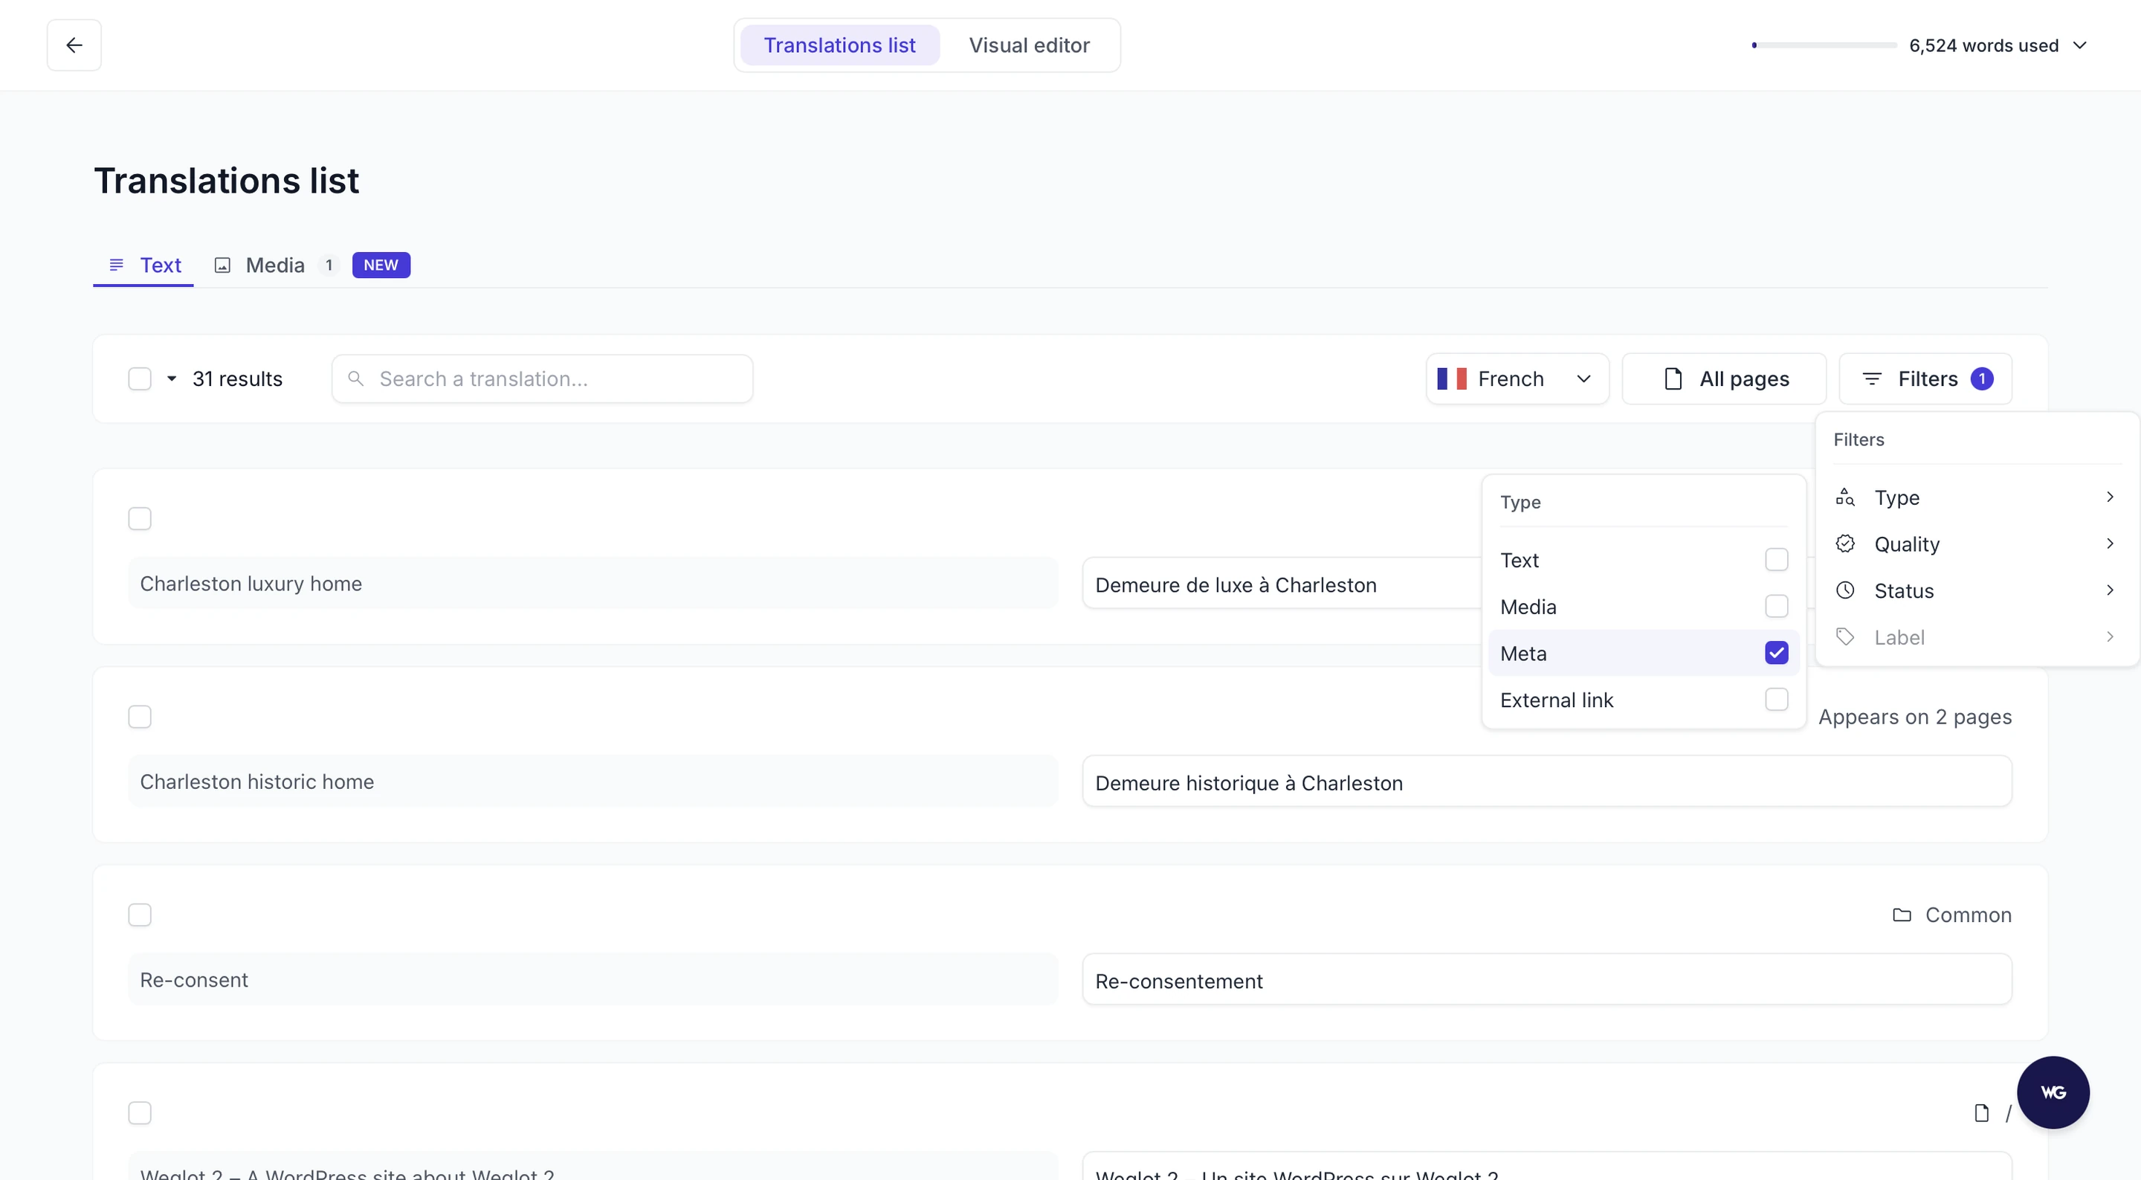Select the Charleston luxury home row checkbox
This screenshot has height=1180, width=2141.
click(x=140, y=518)
